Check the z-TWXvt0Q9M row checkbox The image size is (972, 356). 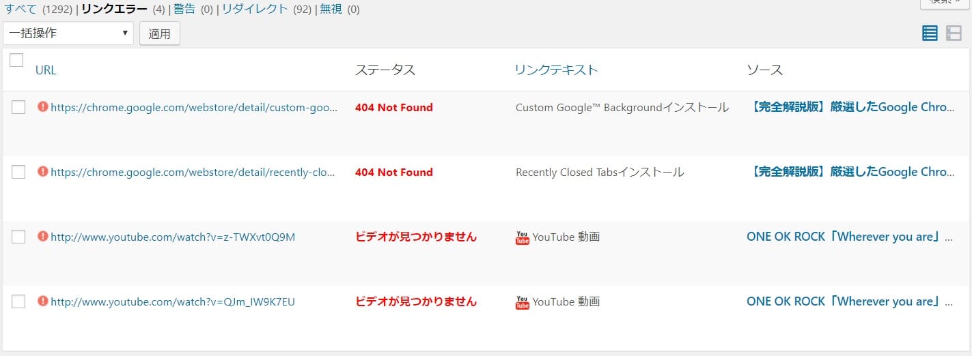[18, 237]
